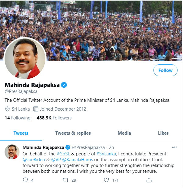The height and width of the screenshot is (188, 183).
Task: Click the calendar joined-date icon
Action: pos(36,109)
